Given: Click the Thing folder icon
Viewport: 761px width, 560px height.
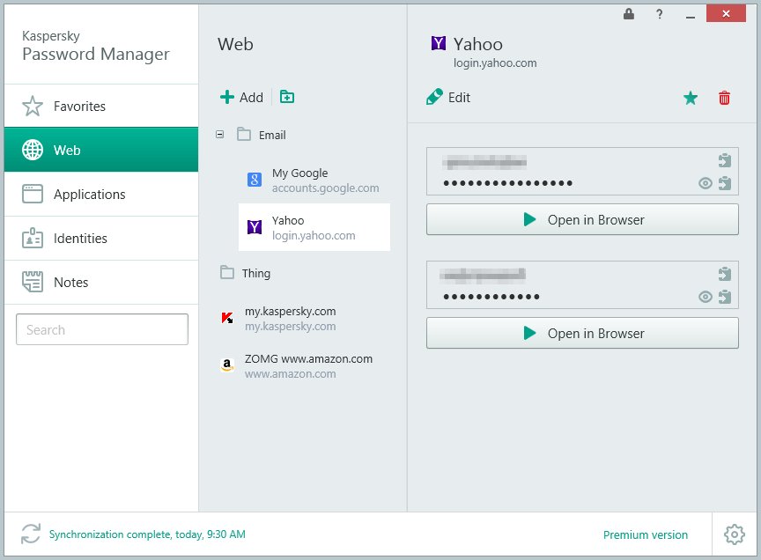Looking at the screenshot, I should coord(226,272).
